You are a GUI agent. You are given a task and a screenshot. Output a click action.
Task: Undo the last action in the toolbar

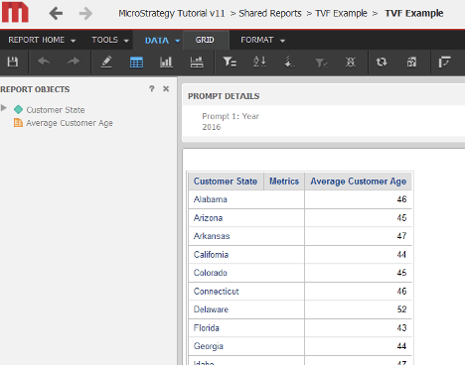(x=44, y=61)
